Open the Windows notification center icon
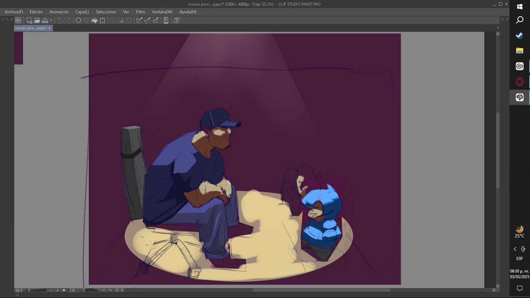This screenshot has width=530, height=298. point(520,288)
